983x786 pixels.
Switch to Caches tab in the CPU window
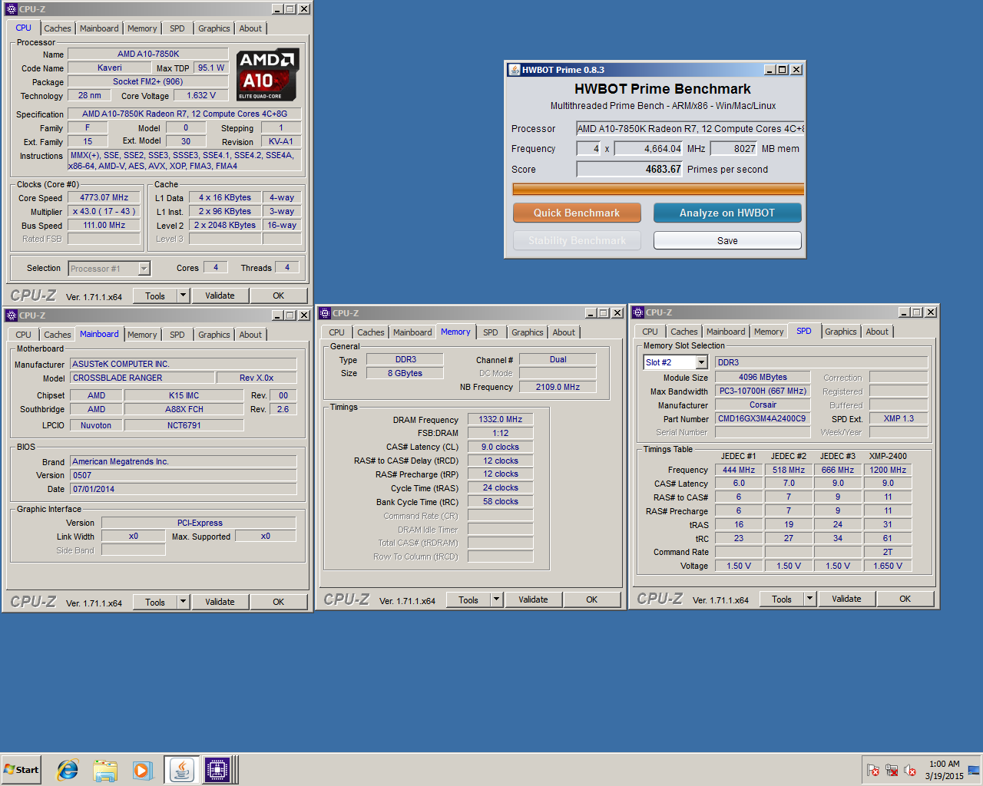click(57, 28)
